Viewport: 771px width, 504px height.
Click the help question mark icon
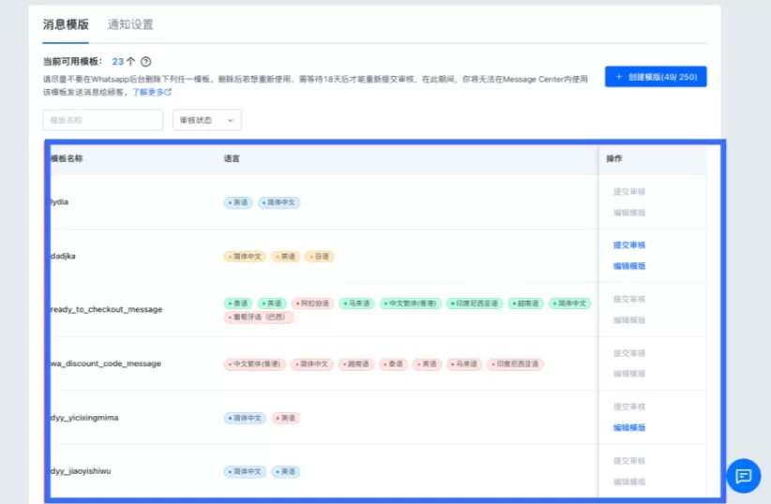(146, 61)
